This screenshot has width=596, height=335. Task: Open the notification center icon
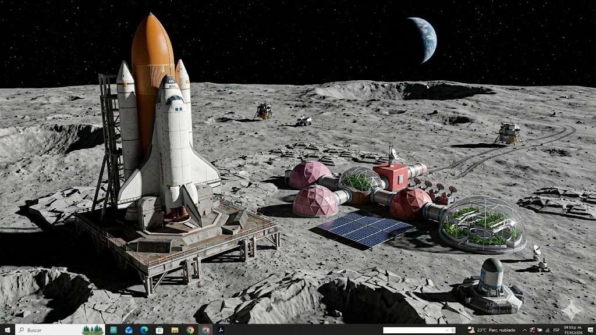pos(591,330)
